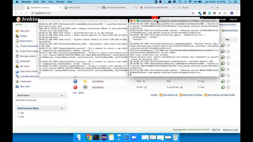Click the Jenkins logo header

click(x=27, y=19)
